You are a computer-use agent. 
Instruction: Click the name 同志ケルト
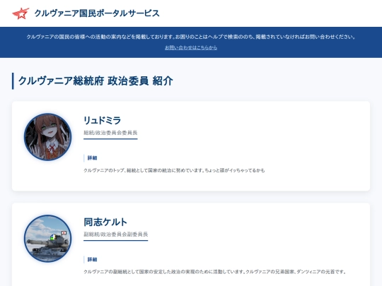pyautogui.click(x=105, y=222)
